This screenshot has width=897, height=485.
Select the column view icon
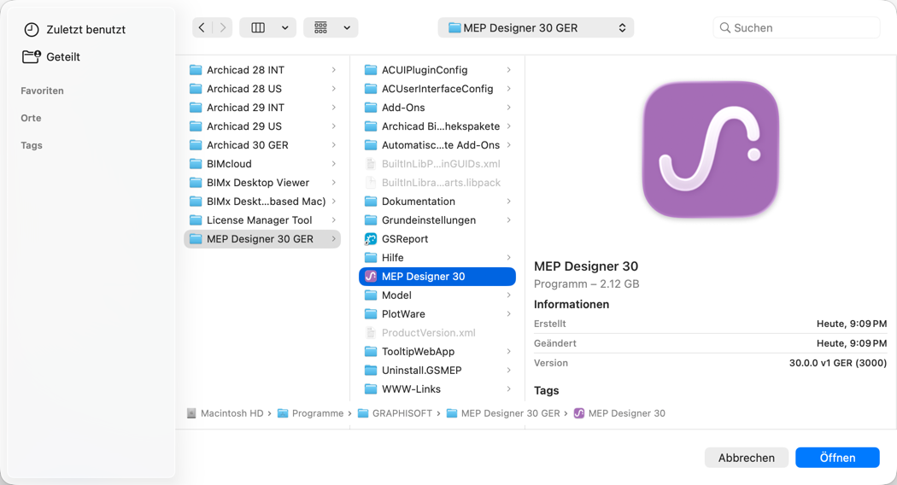(x=258, y=27)
